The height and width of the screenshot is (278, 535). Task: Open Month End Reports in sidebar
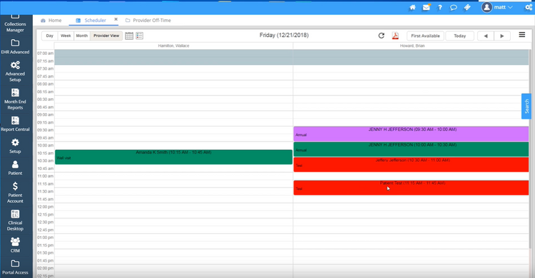(x=15, y=100)
